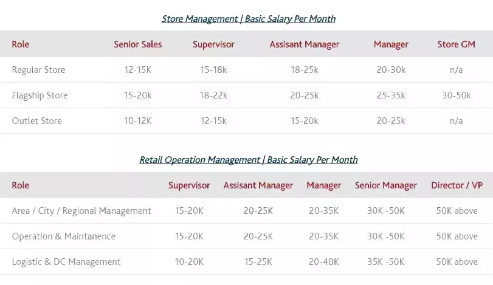Select Flagship Store Manager 25-35k cell
Screen dimensions: 493x285
[391, 95]
